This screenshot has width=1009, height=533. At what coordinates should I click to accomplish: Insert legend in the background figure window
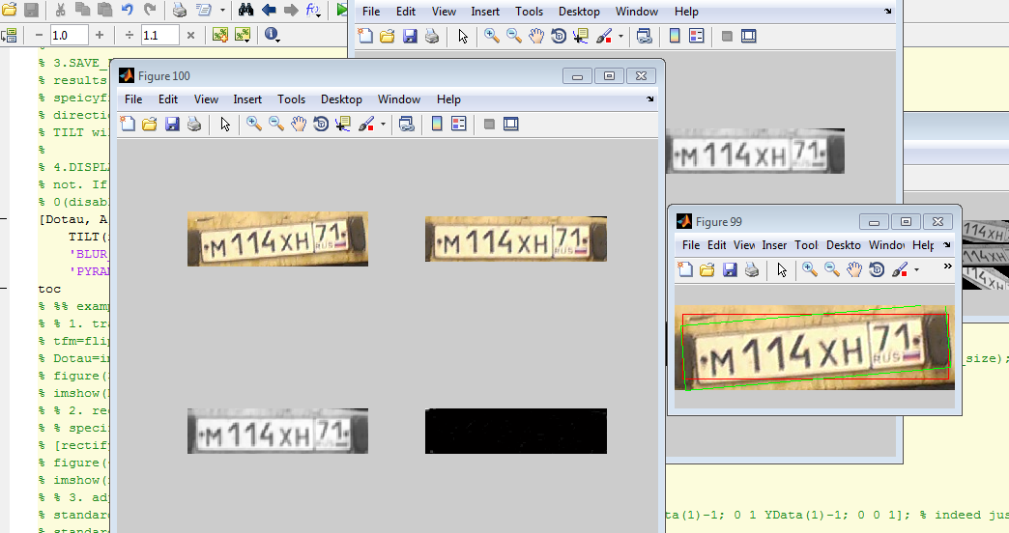tap(696, 36)
